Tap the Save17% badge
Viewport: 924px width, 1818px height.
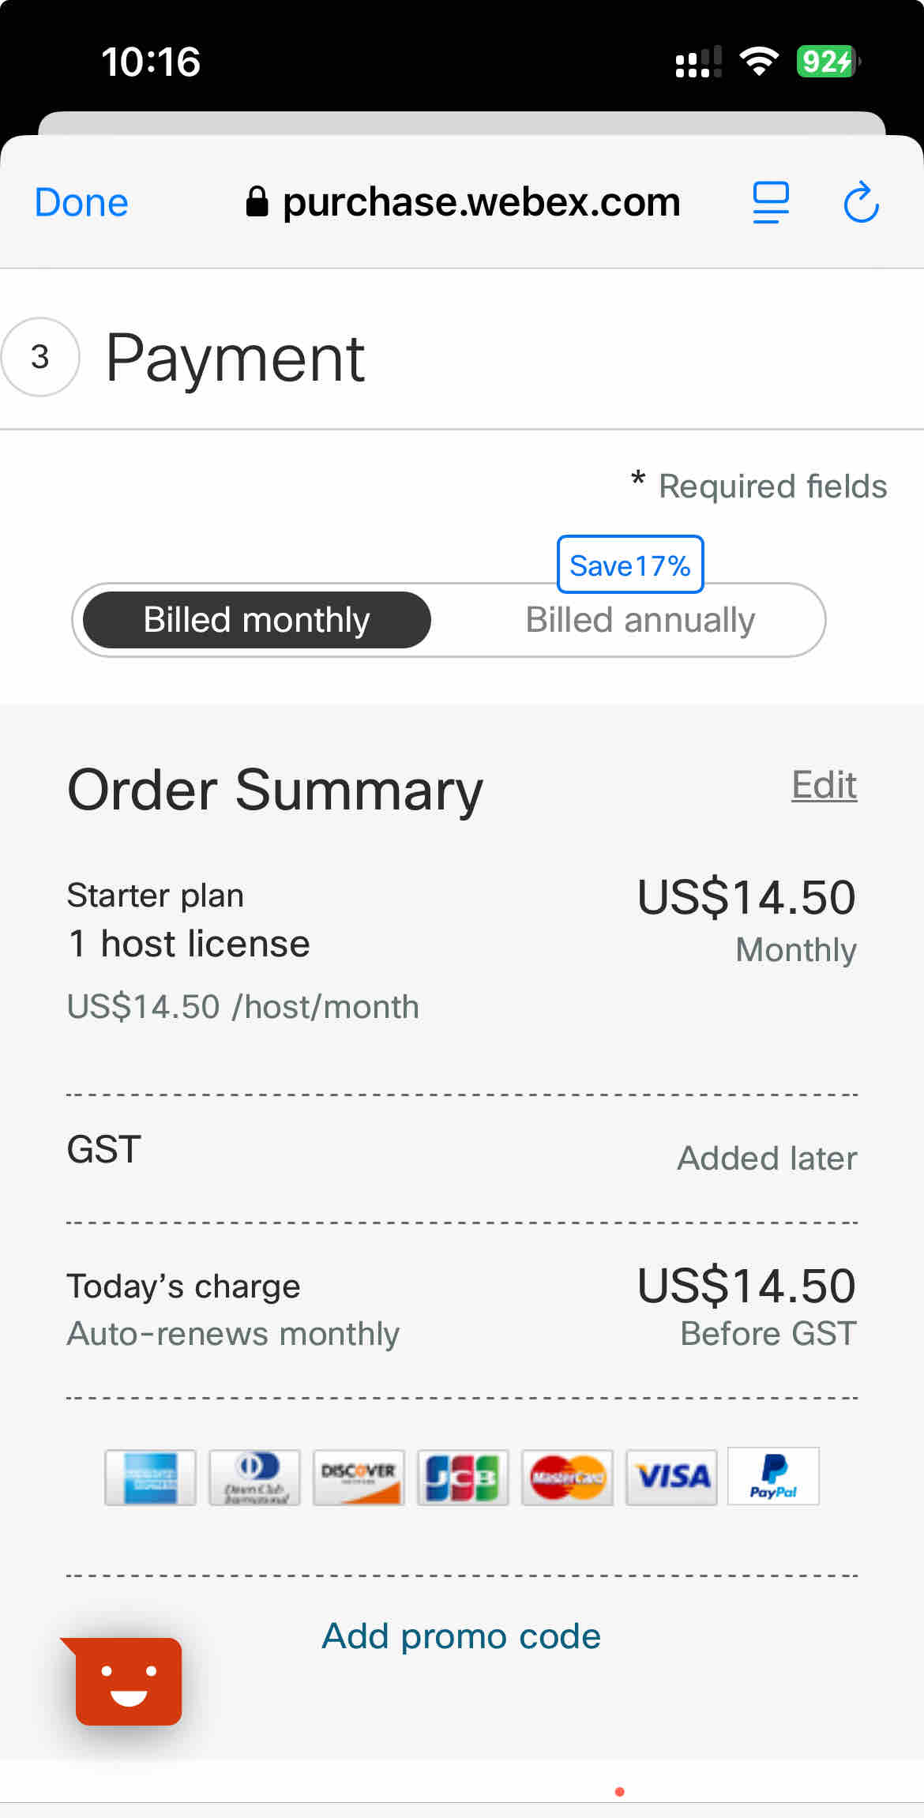point(630,565)
